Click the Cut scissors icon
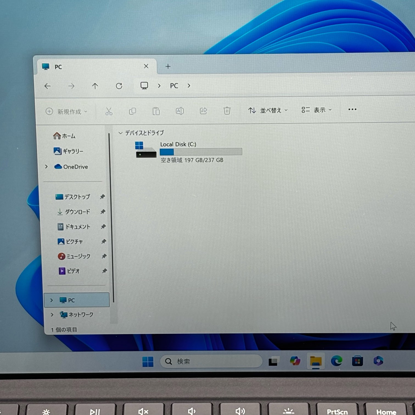 click(109, 111)
